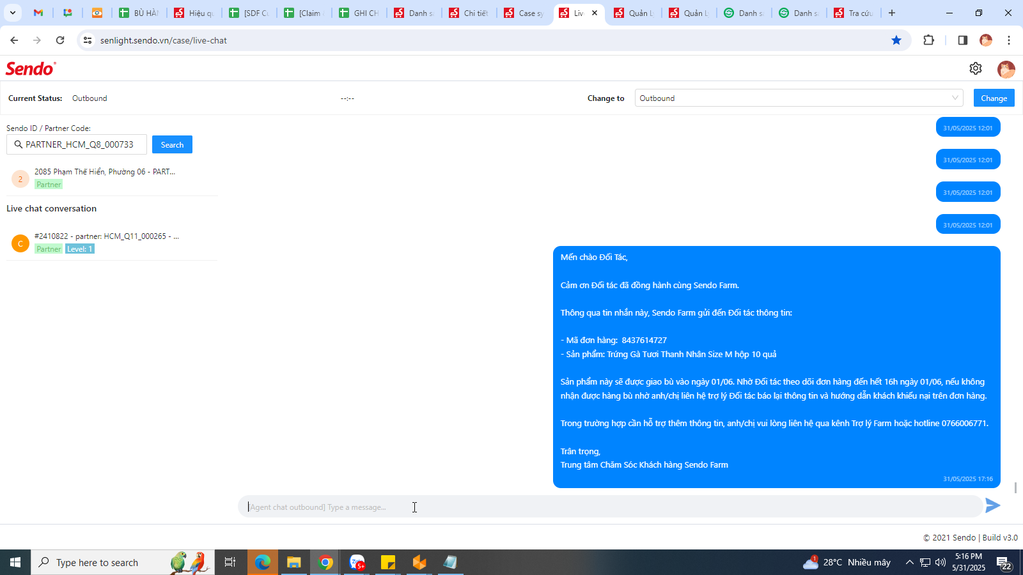Open the network icon in system tray
The width and height of the screenshot is (1023, 575).
pos(925,562)
